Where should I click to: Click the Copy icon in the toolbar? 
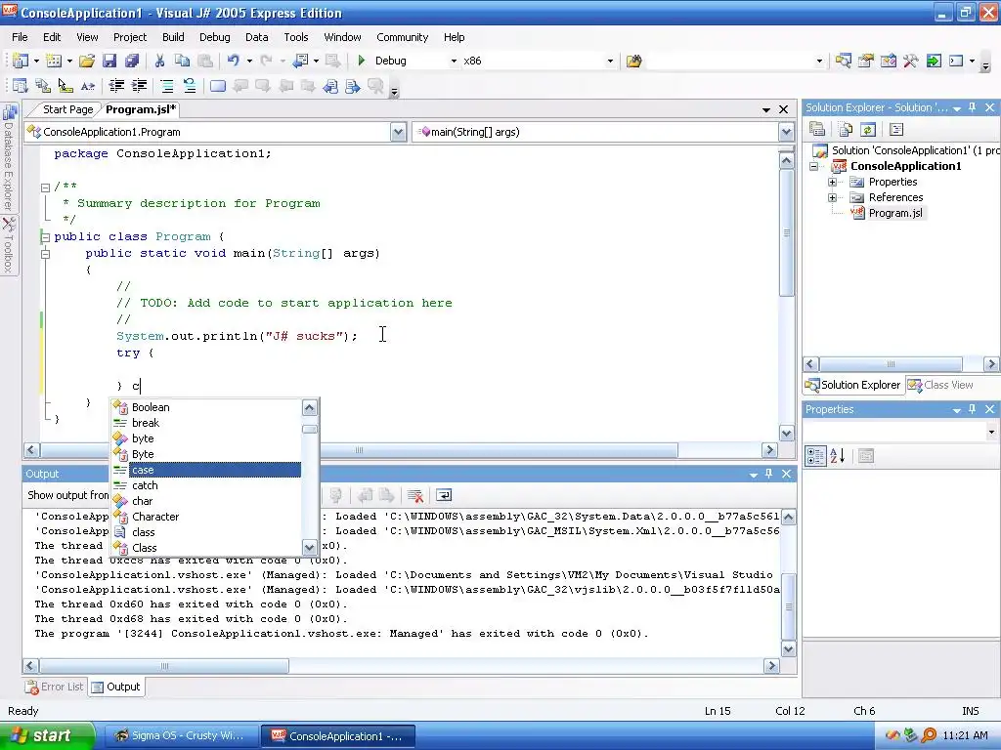[x=182, y=61]
